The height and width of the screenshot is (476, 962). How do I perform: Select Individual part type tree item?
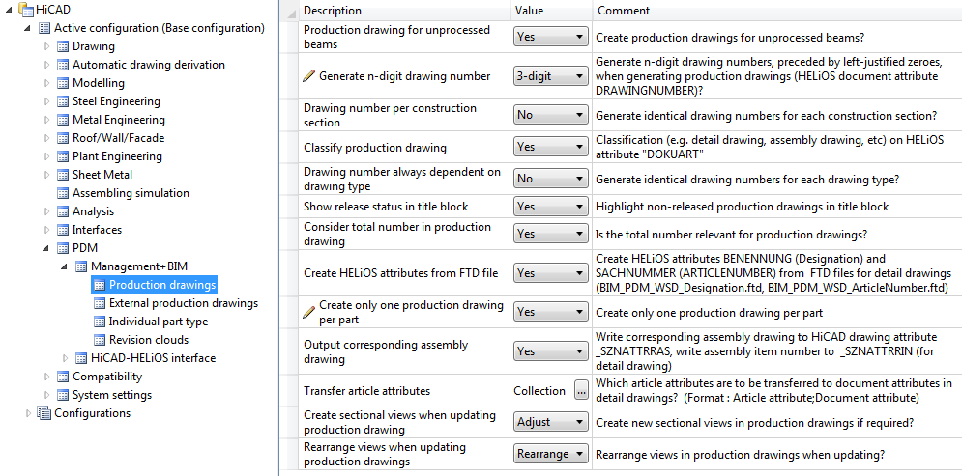point(159,322)
